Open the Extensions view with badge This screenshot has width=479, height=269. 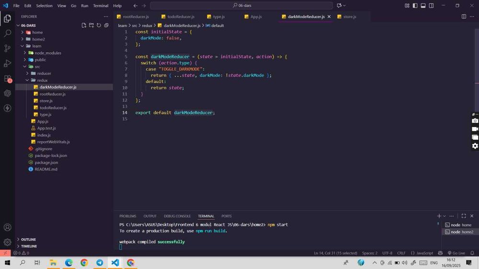click(x=7, y=79)
